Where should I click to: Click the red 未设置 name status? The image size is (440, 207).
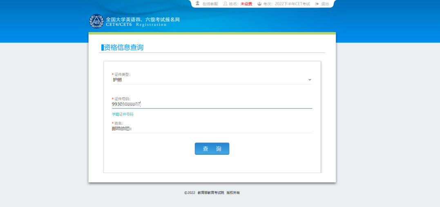(246, 4)
